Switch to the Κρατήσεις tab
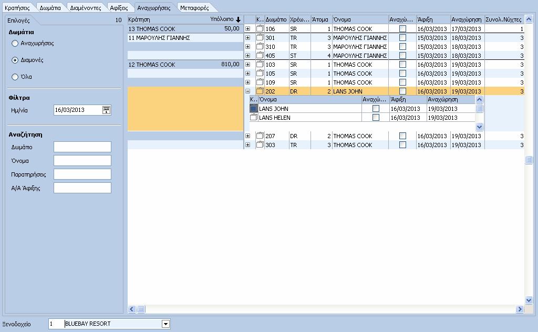Image resolution: width=538 pixels, height=332 pixels. (x=17, y=7)
